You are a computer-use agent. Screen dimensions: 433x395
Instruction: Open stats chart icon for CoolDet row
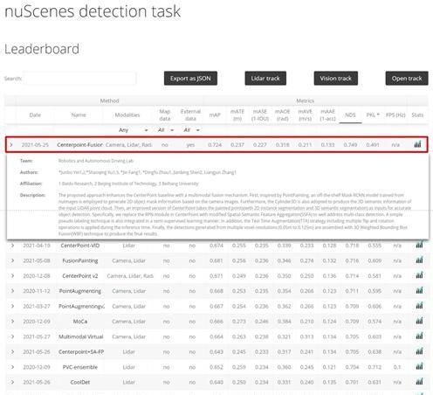[419, 382]
